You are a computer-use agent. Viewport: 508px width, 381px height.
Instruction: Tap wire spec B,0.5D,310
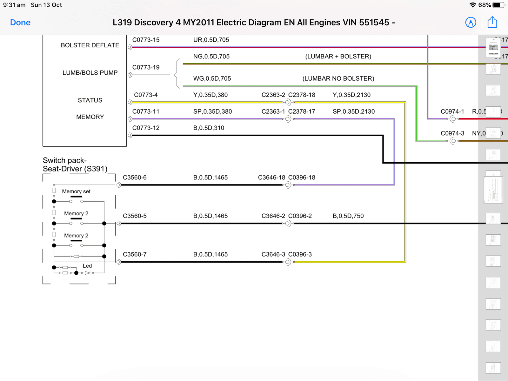[209, 128]
